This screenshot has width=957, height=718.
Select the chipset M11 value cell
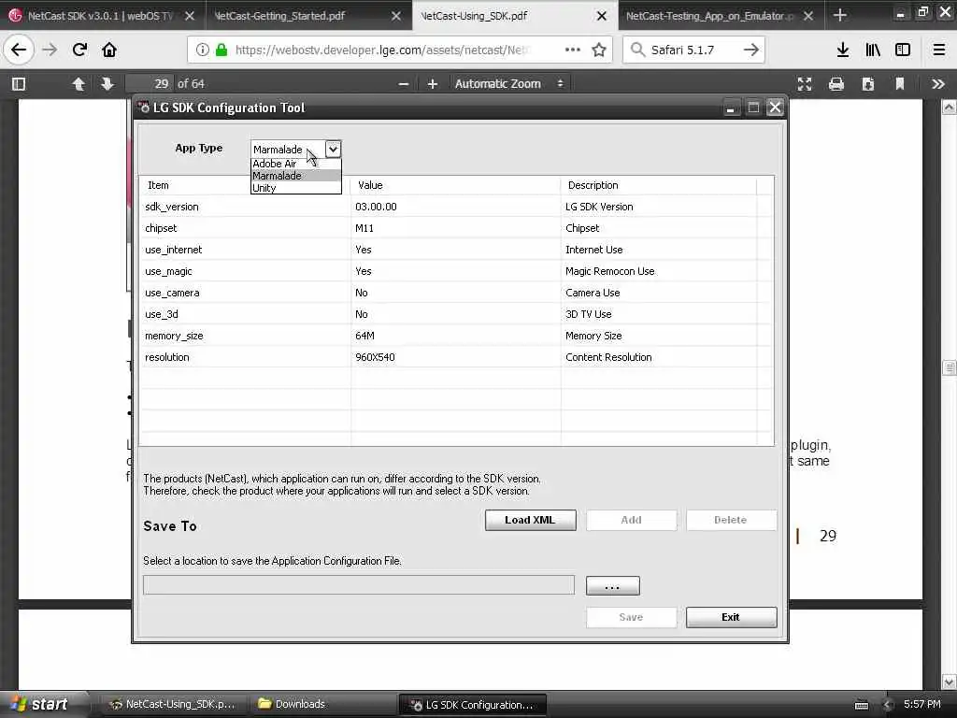pos(364,228)
